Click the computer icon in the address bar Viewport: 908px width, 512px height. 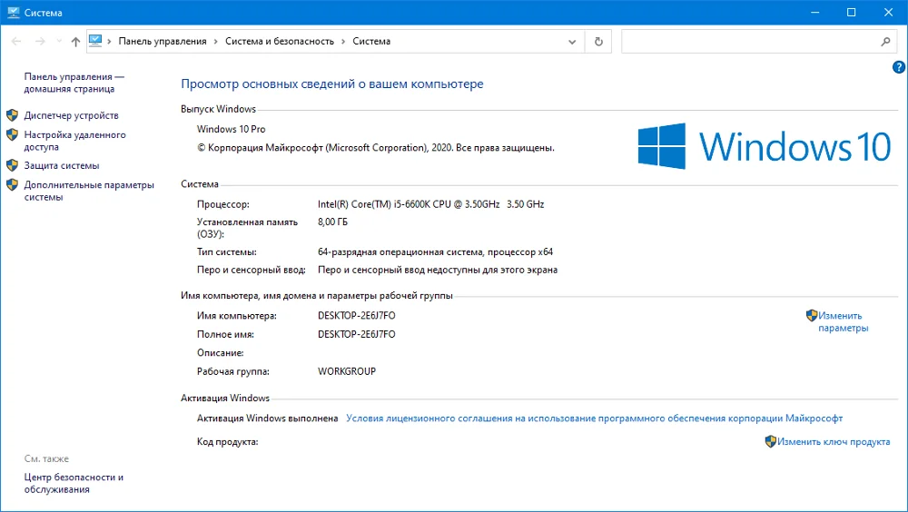pos(95,41)
